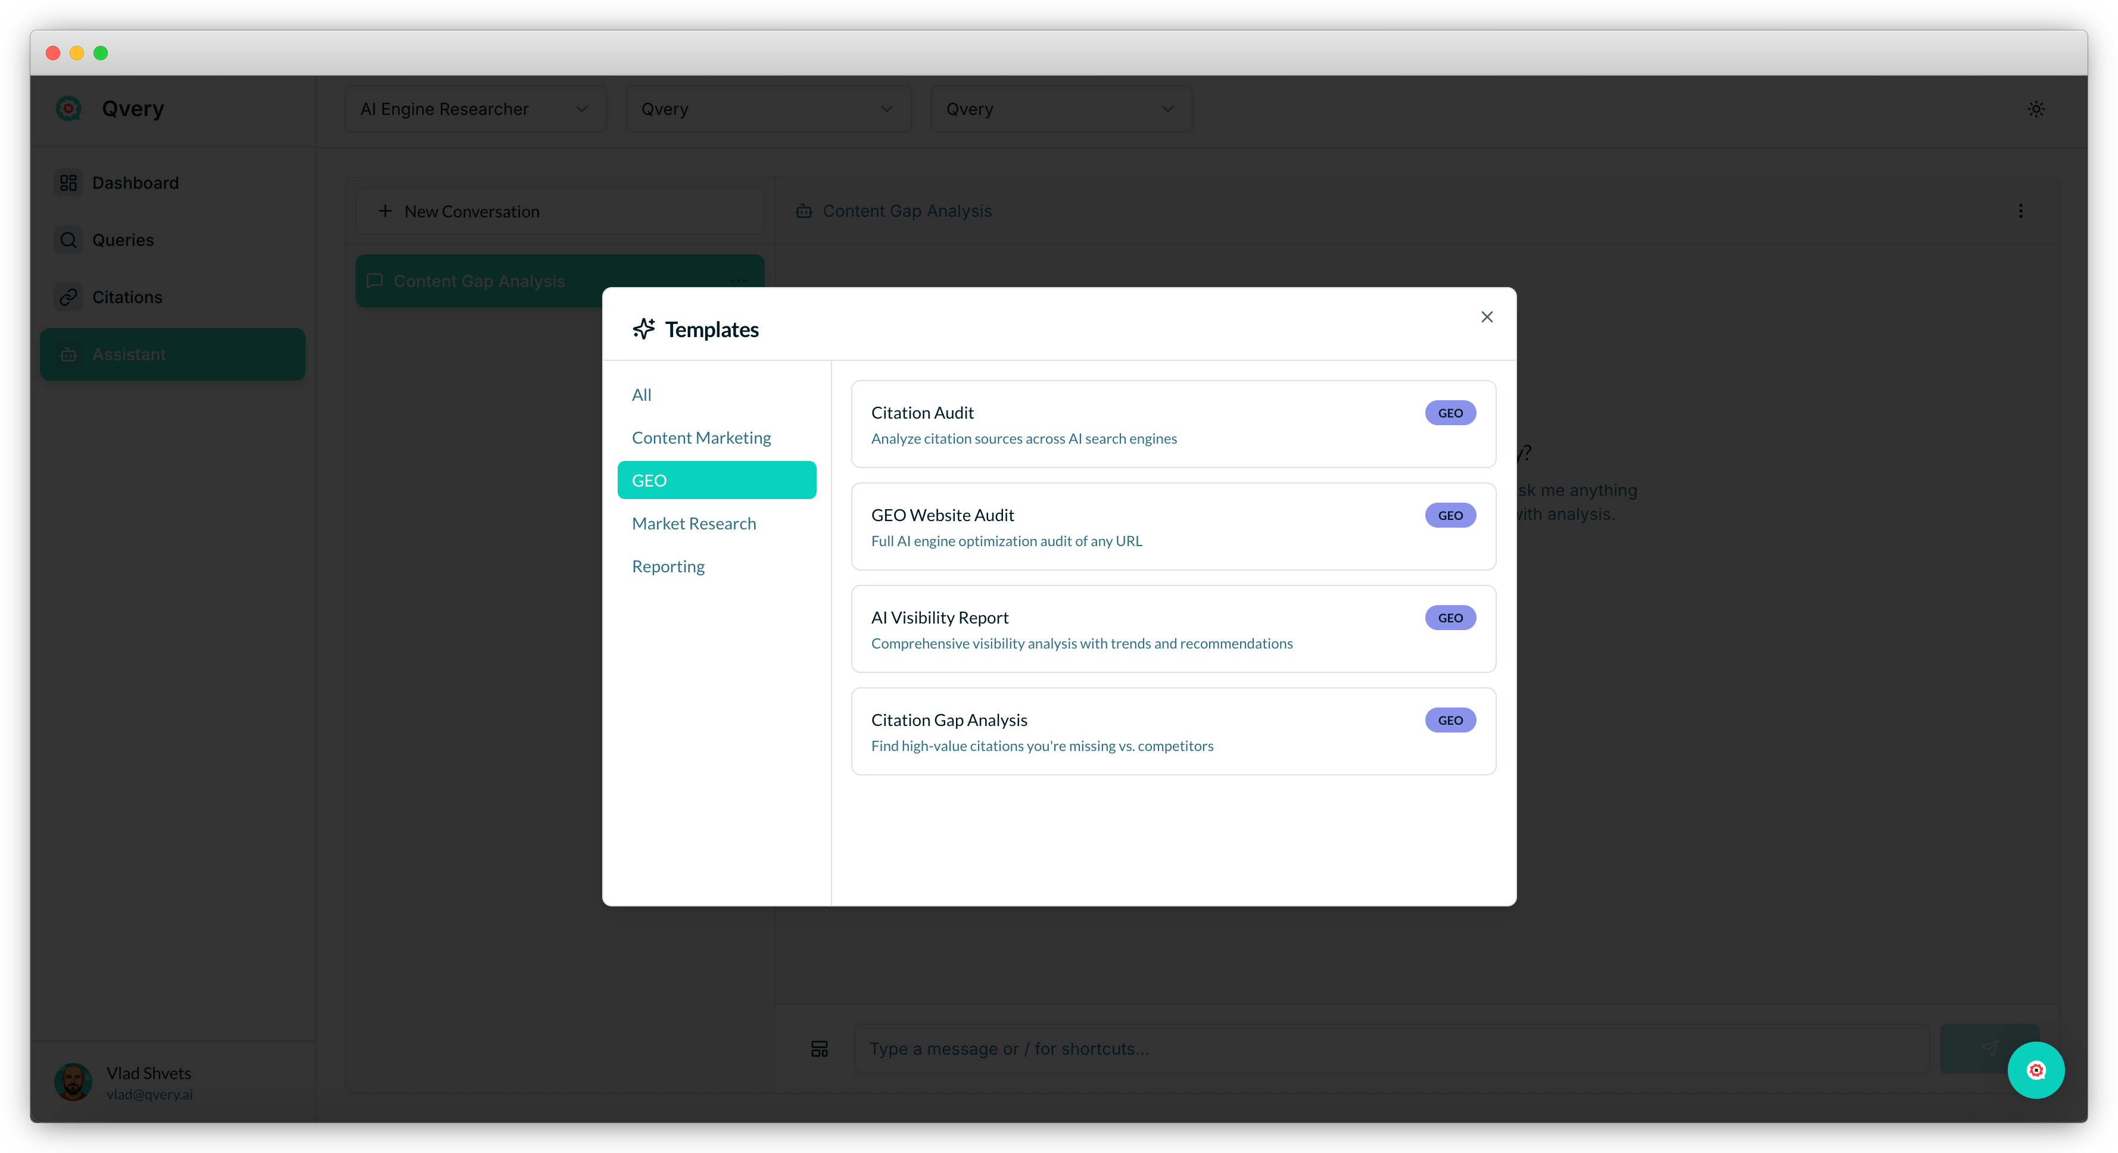2118x1153 pixels.
Task: Click the Queries magnifier icon
Action: pos(68,240)
